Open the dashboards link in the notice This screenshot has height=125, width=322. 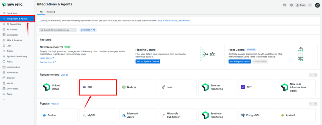[x=184, y=20]
